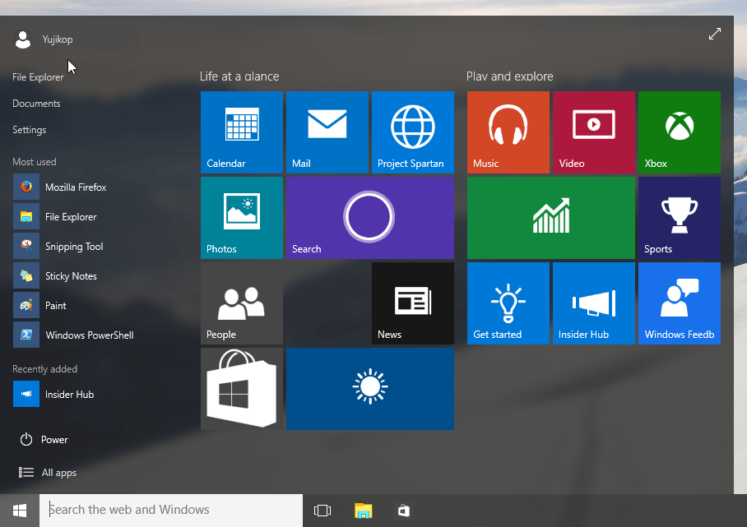Open Task View on the taskbar

click(x=322, y=511)
